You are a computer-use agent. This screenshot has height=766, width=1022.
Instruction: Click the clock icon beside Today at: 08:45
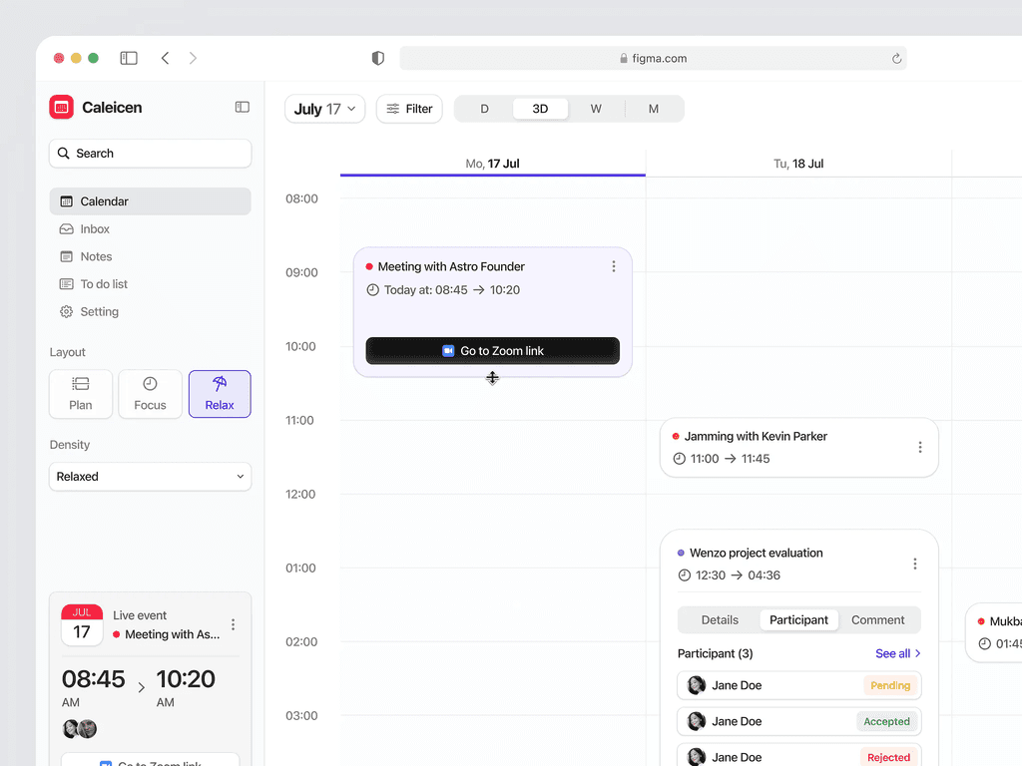pos(373,290)
